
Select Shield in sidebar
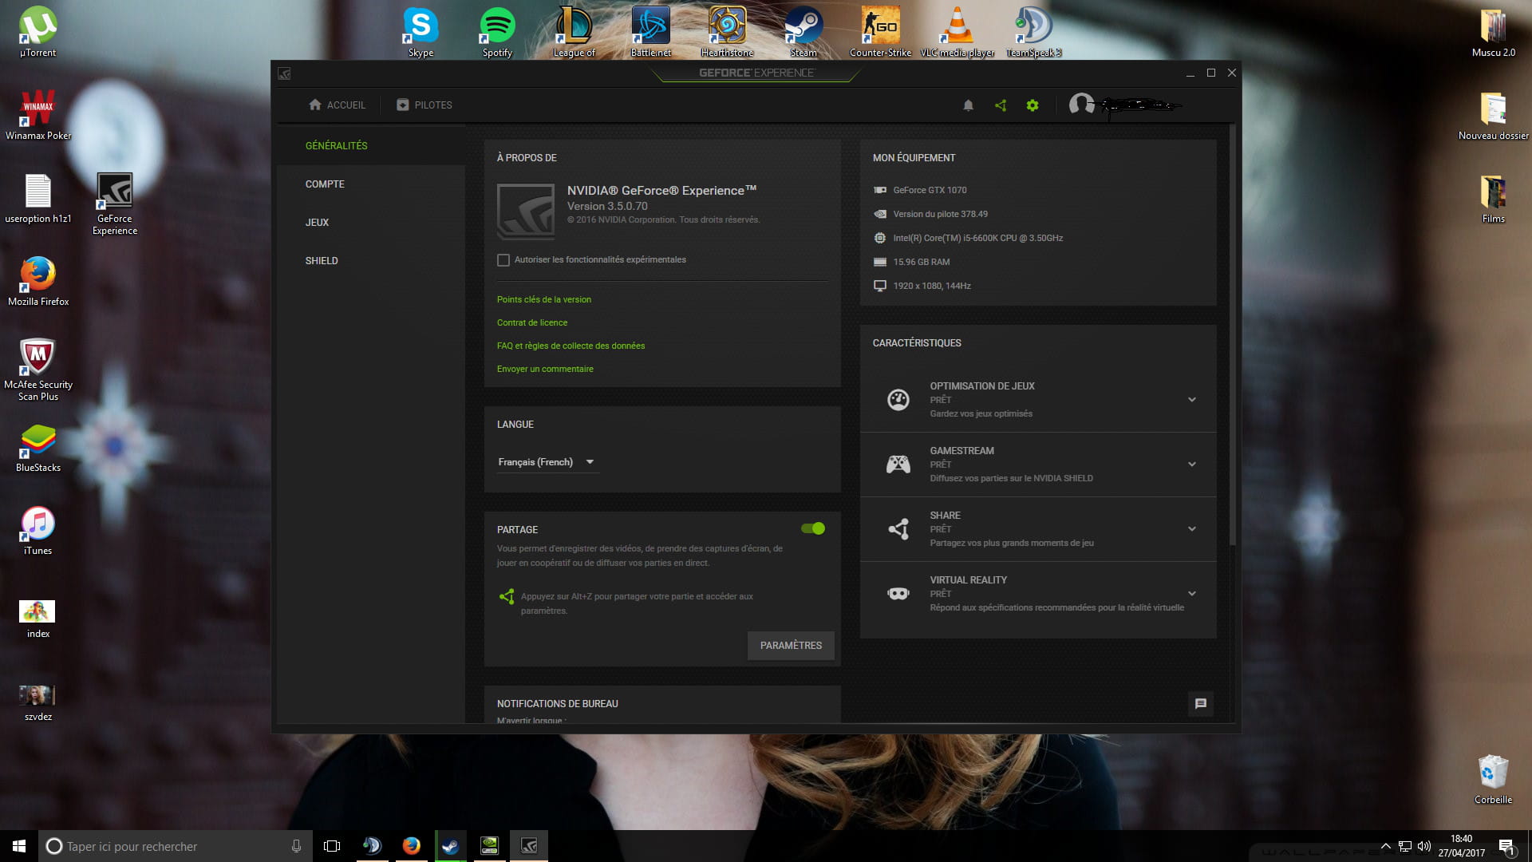click(371, 261)
